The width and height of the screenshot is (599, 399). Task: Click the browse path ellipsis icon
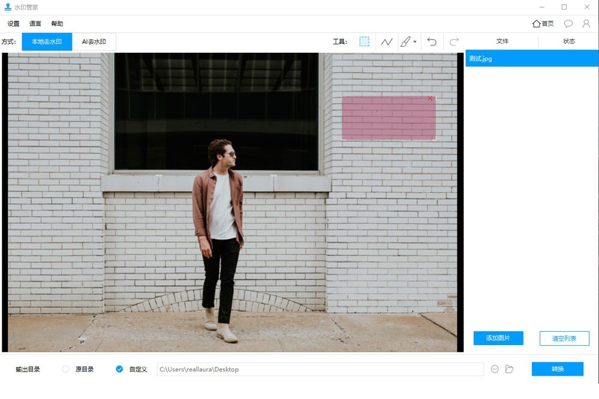tap(495, 369)
